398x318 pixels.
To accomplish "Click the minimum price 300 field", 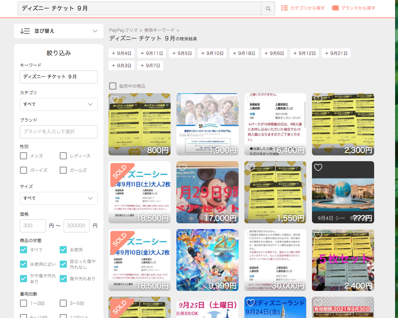I will (x=33, y=225).
